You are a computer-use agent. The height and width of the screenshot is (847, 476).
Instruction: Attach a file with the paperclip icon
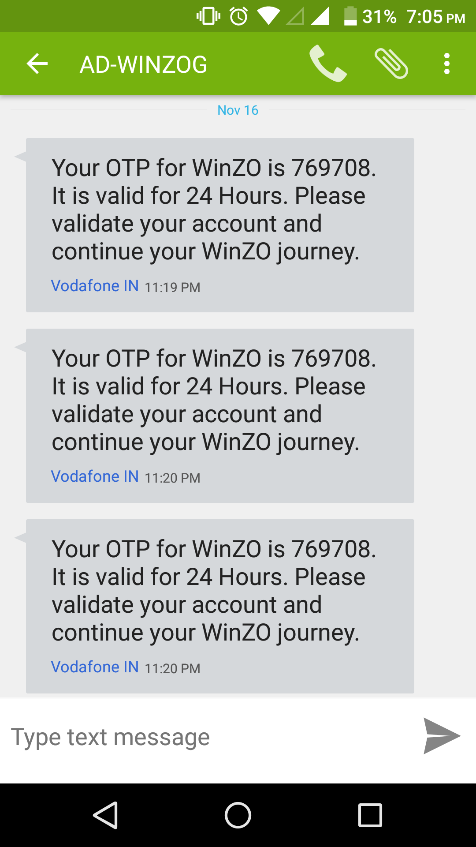[x=391, y=64]
